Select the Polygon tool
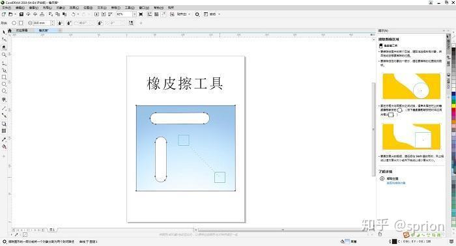 tap(4, 91)
